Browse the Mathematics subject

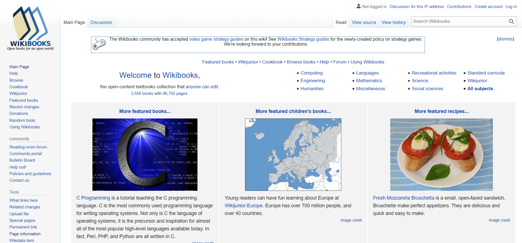[x=369, y=81]
